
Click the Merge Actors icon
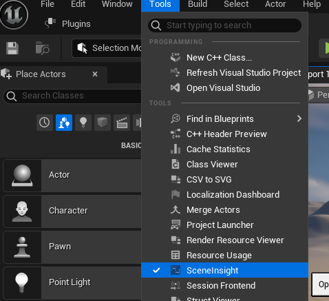tap(176, 209)
